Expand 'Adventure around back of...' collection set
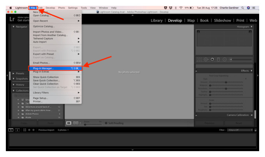Viewport: 265px width, 157px height. tap(18, 107)
